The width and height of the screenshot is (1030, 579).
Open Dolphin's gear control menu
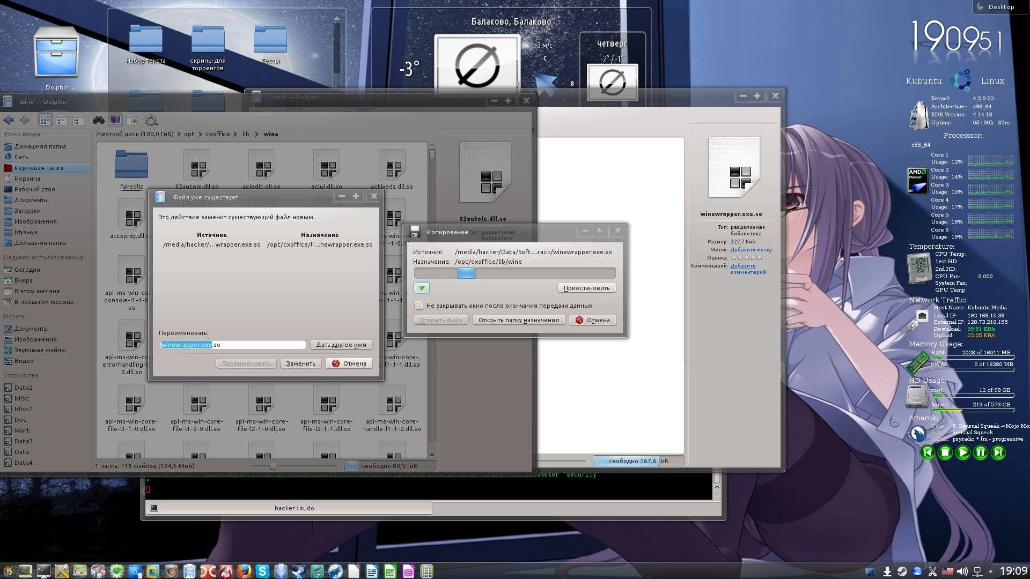151,120
